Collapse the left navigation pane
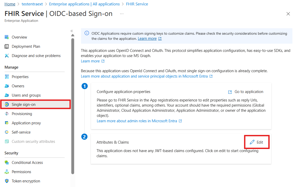The image size is (296, 187). tap(72, 31)
